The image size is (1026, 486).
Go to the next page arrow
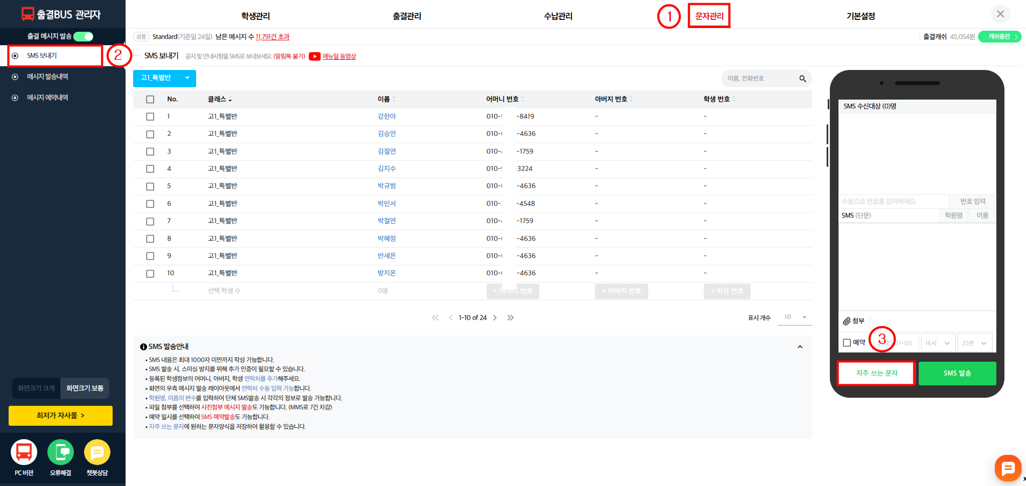point(495,318)
